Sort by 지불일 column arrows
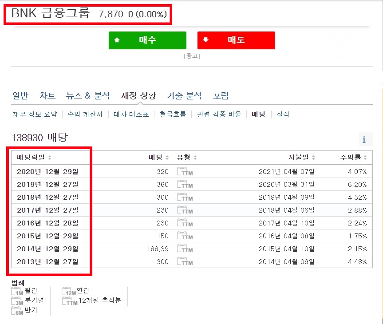The height and width of the screenshot is (324, 383). tap(313, 158)
